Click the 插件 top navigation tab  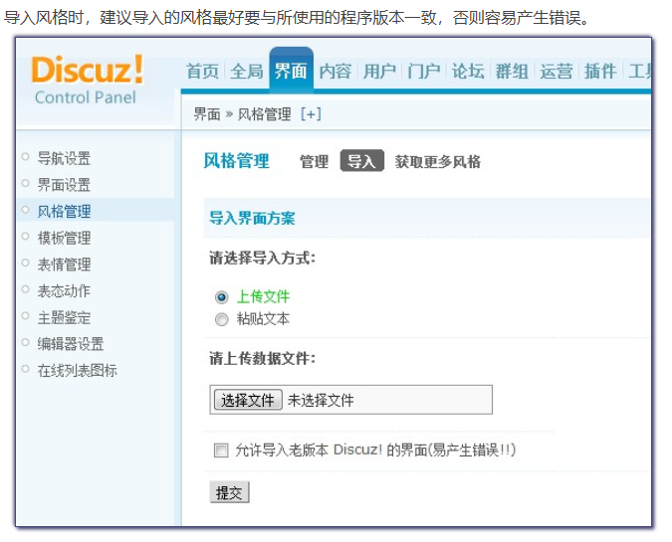tap(600, 71)
